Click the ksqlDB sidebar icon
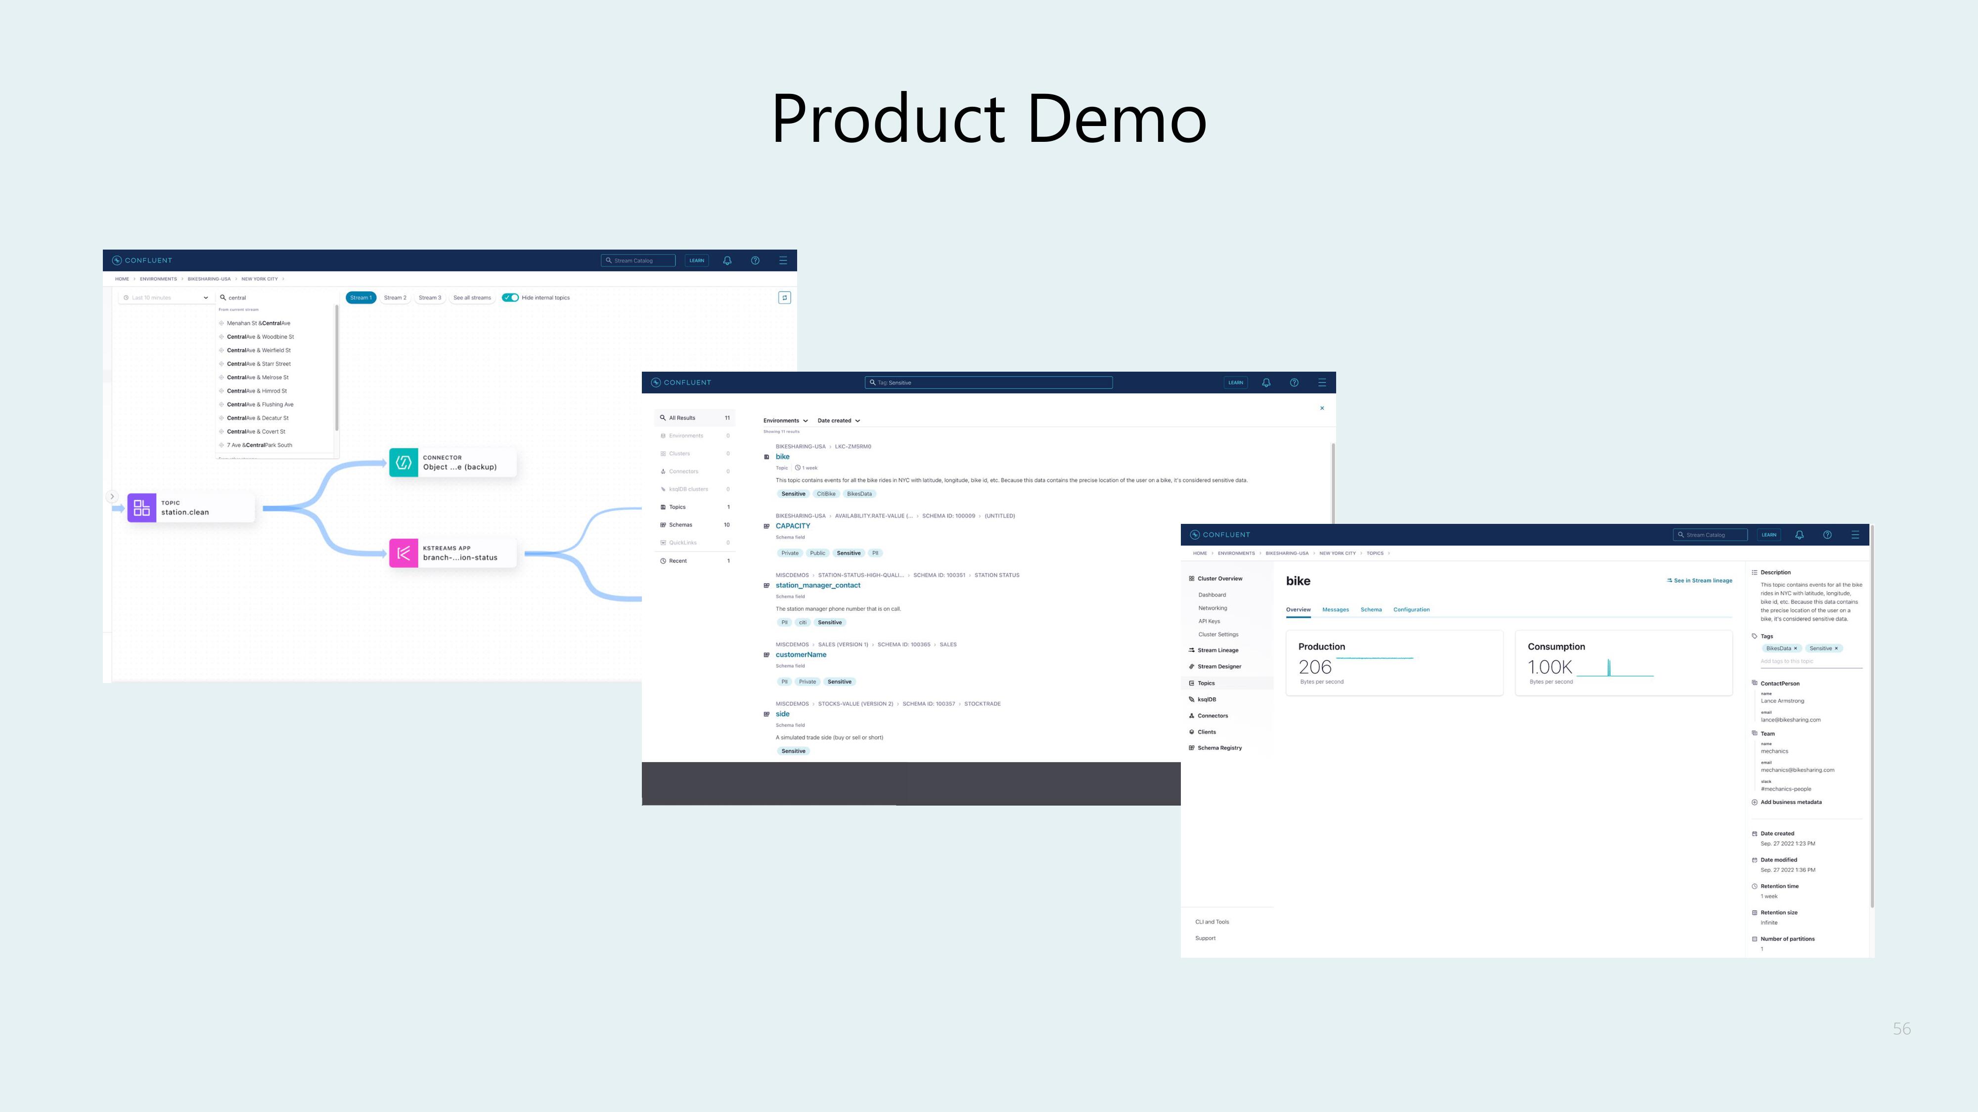This screenshot has width=1978, height=1112. click(1191, 699)
